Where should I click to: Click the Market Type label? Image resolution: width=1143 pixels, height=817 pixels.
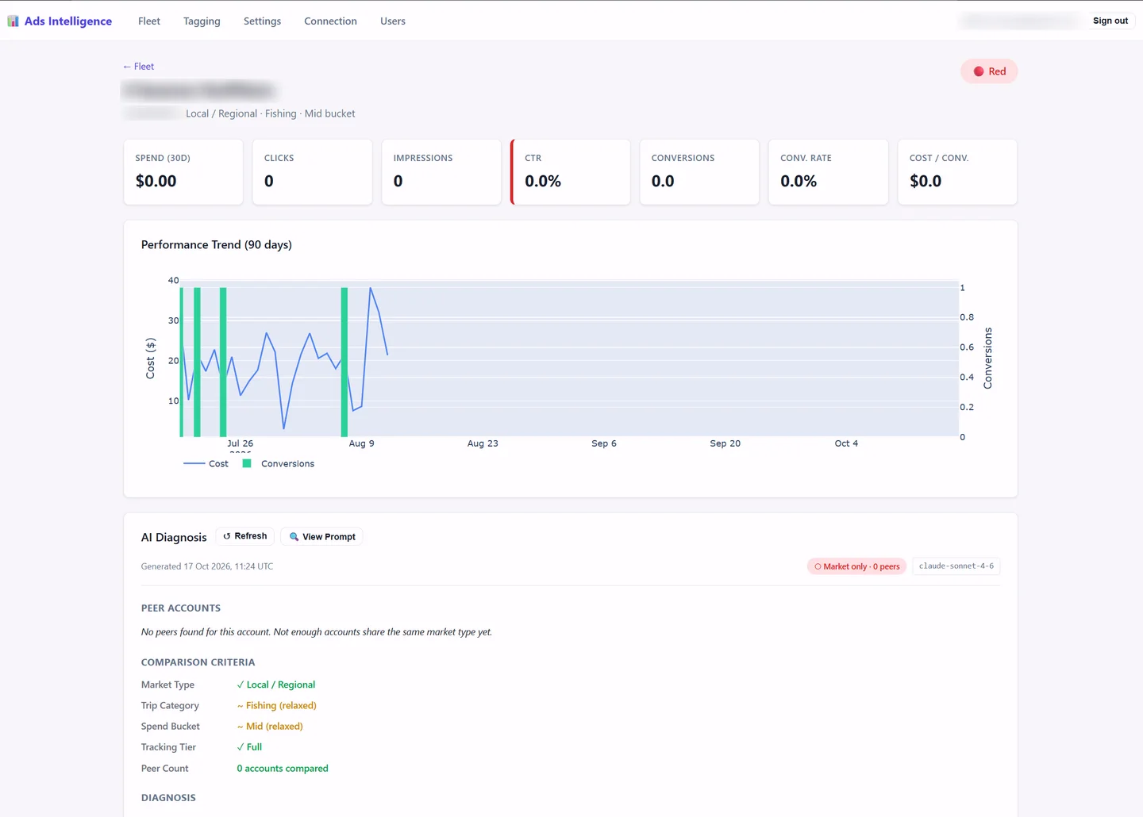[167, 685]
